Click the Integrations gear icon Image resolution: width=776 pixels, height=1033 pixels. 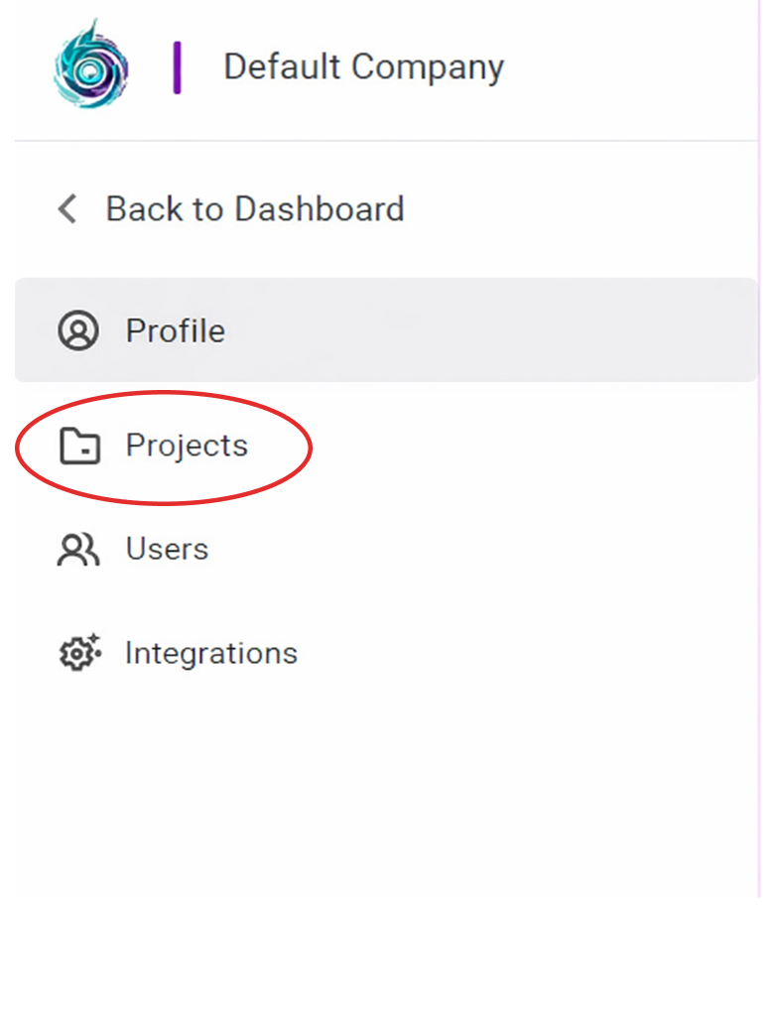(76, 655)
